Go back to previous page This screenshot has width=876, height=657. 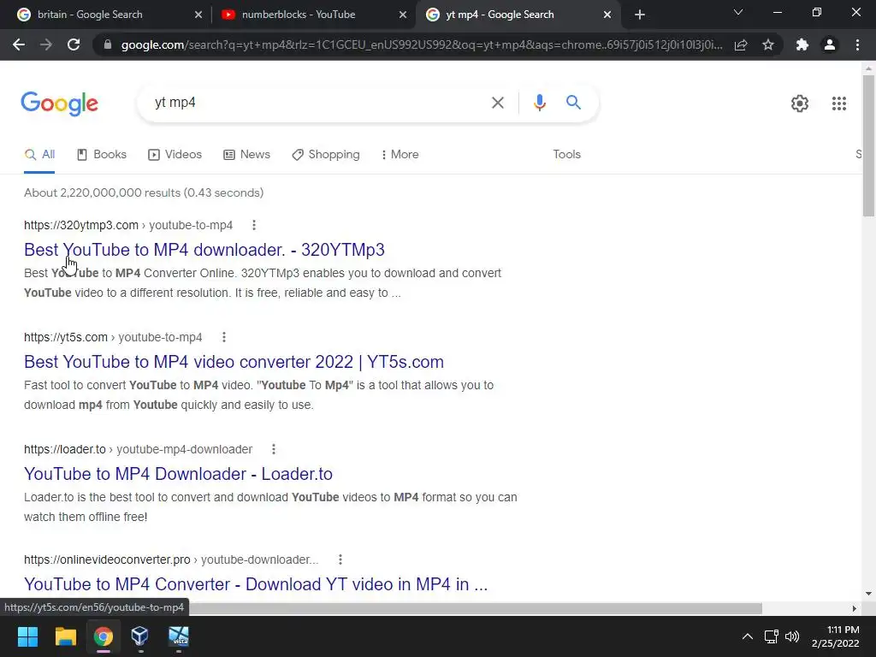19,44
